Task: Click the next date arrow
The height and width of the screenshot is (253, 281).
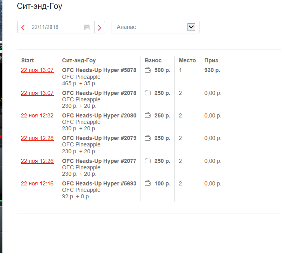Action: tap(100, 27)
